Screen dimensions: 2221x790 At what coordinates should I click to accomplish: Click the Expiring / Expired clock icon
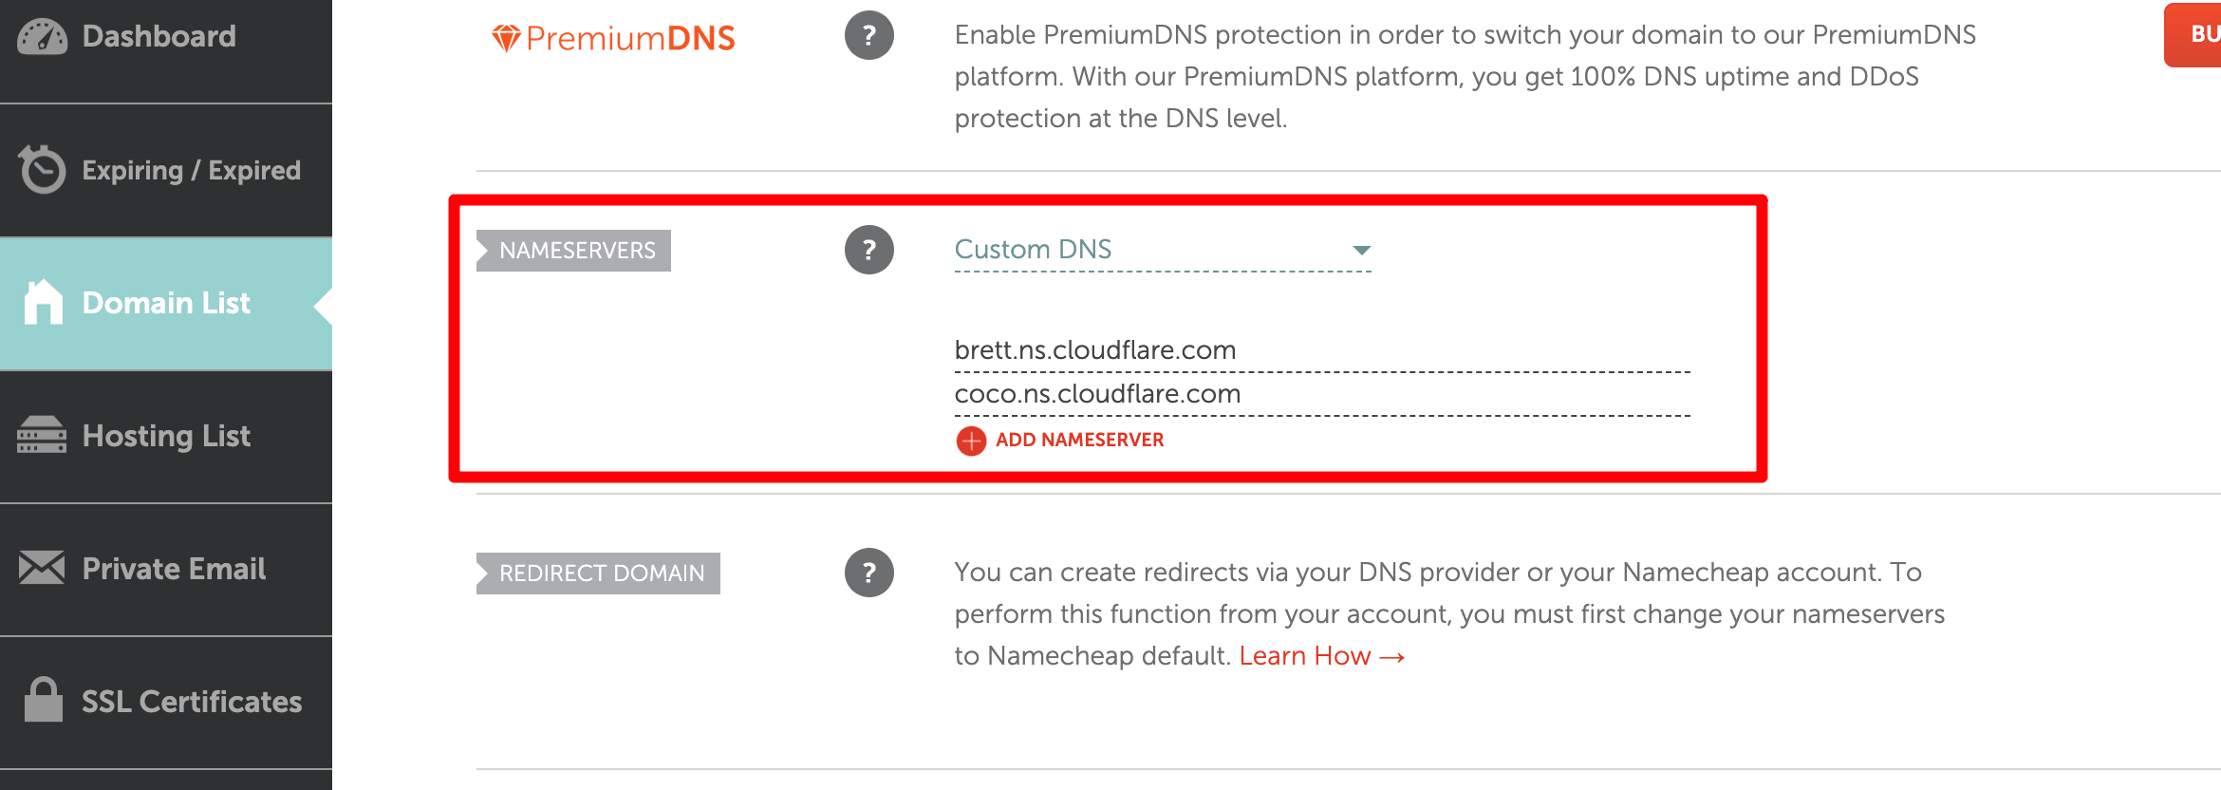(42, 170)
